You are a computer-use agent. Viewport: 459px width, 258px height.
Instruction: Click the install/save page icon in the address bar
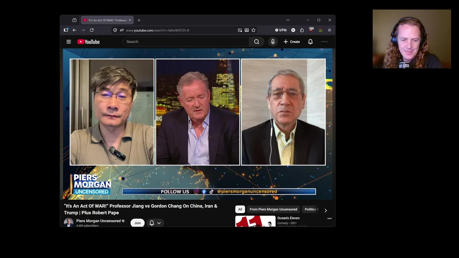(x=247, y=30)
